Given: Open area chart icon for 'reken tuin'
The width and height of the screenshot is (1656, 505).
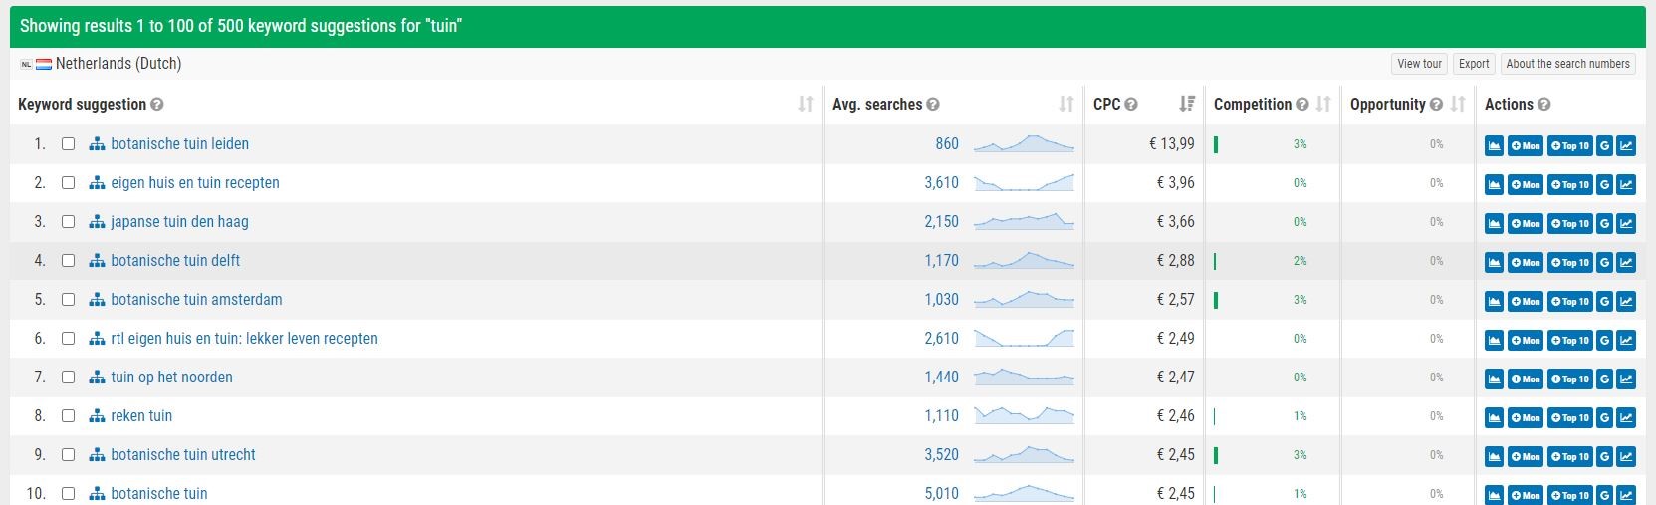Looking at the screenshot, I should pos(1494,417).
